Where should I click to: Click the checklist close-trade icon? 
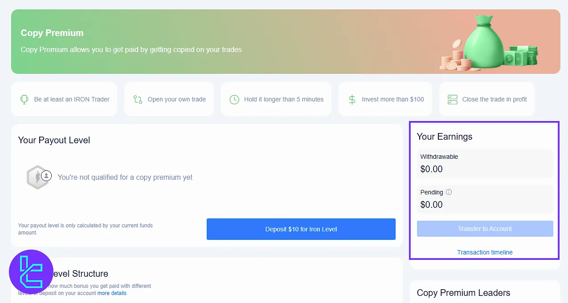click(453, 99)
